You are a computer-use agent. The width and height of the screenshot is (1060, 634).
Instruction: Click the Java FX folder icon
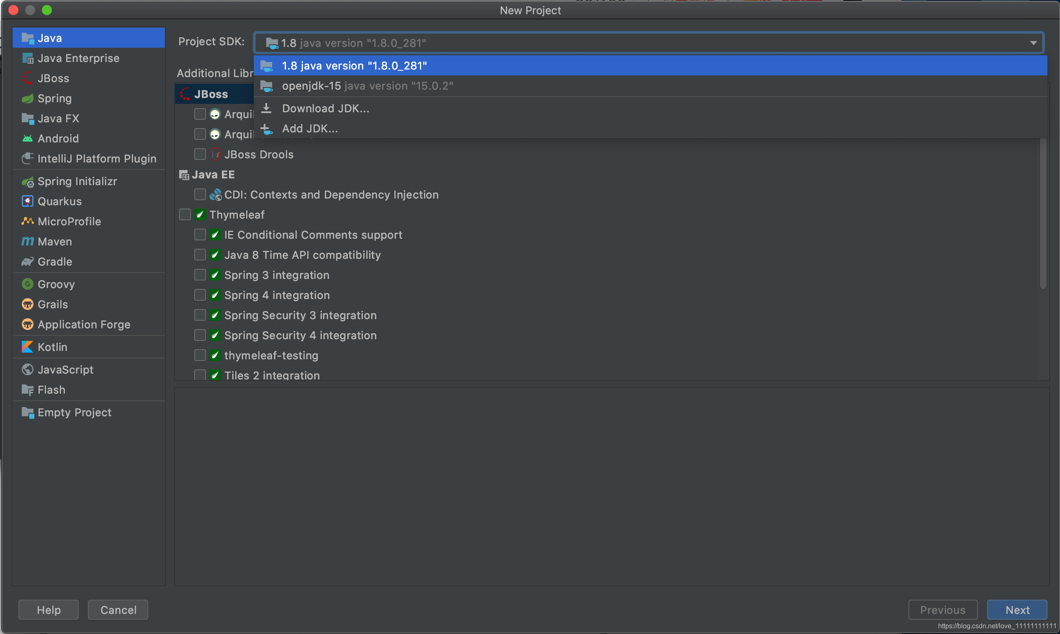click(x=28, y=119)
